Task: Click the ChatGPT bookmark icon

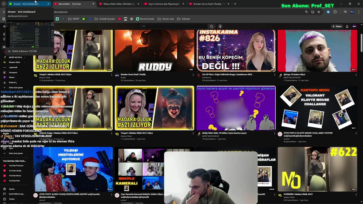Action: tap(132, 19)
